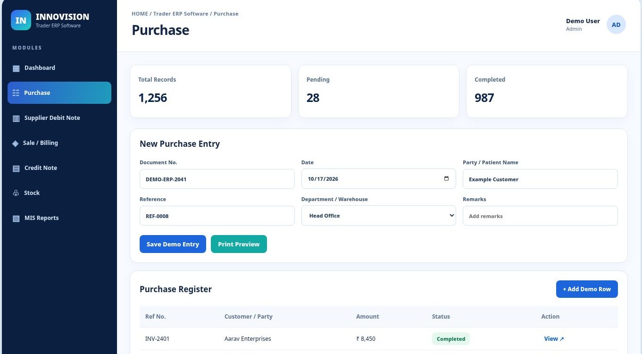Click the Innovision IN logo icon
The height and width of the screenshot is (354, 642).
tap(21, 20)
